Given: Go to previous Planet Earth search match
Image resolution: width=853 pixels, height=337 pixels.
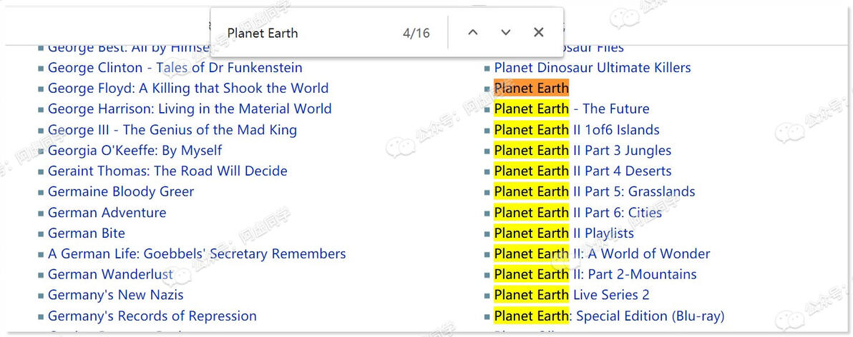Looking at the screenshot, I should click(473, 33).
